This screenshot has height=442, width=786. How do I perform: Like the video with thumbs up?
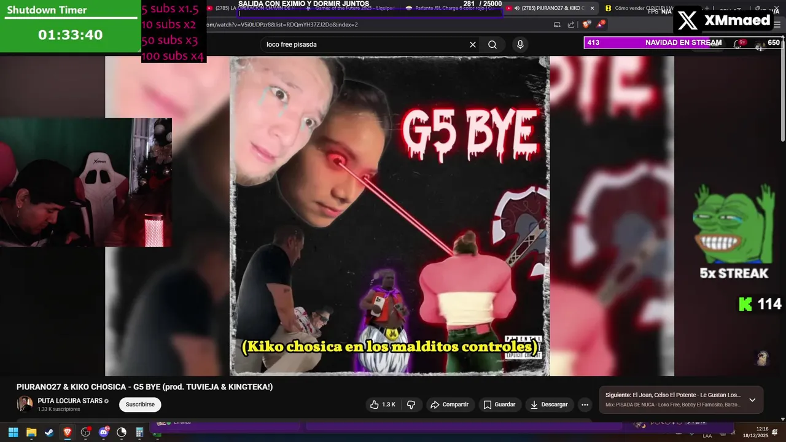(382, 405)
